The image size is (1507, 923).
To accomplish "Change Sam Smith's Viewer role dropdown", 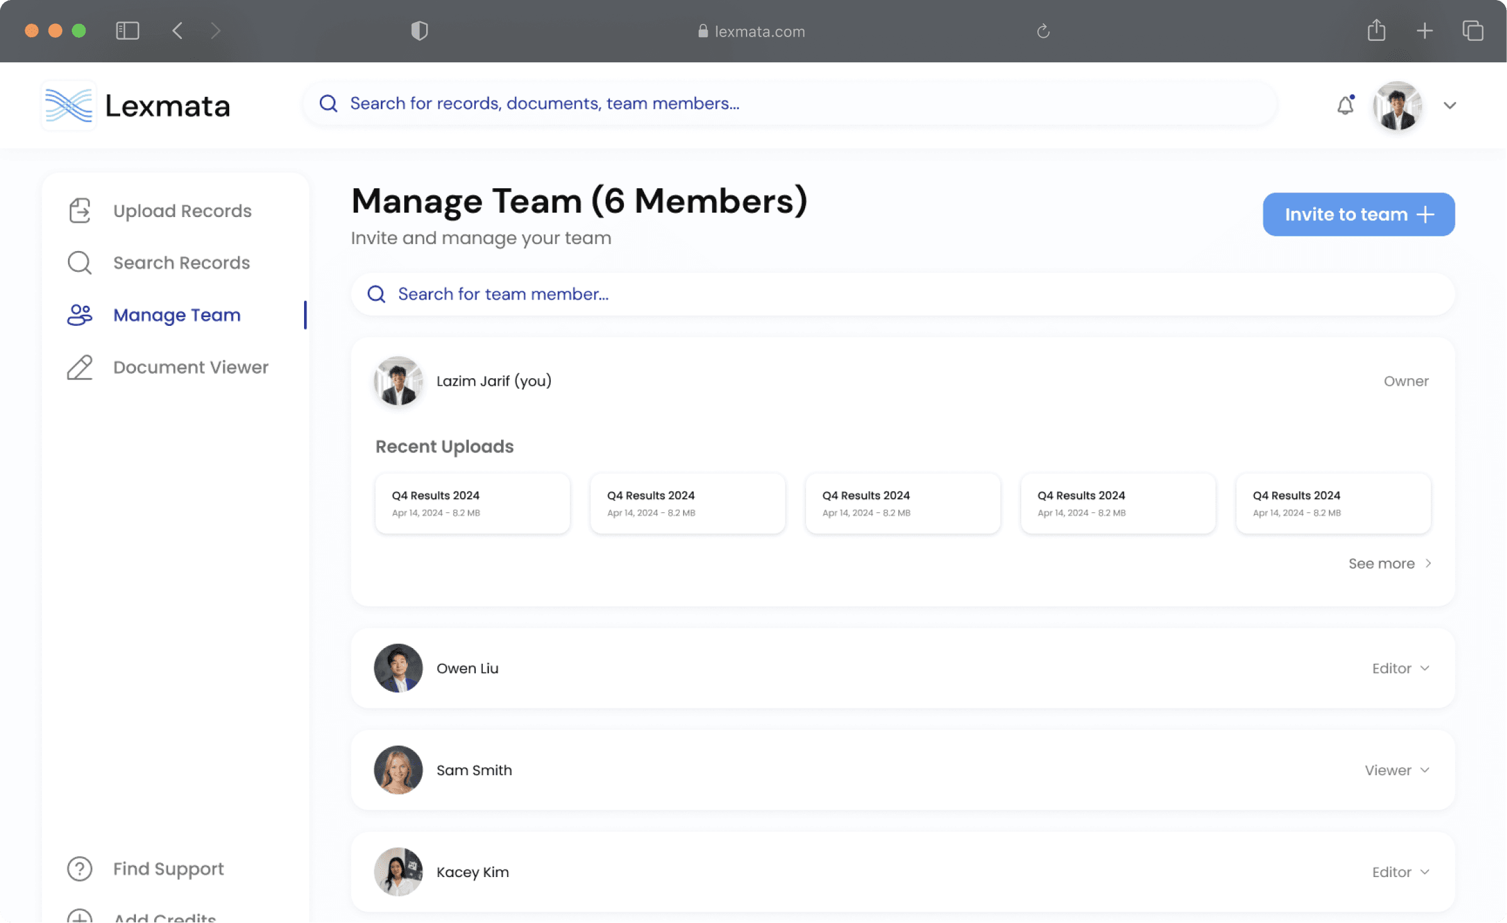I will tap(1397, 770).
